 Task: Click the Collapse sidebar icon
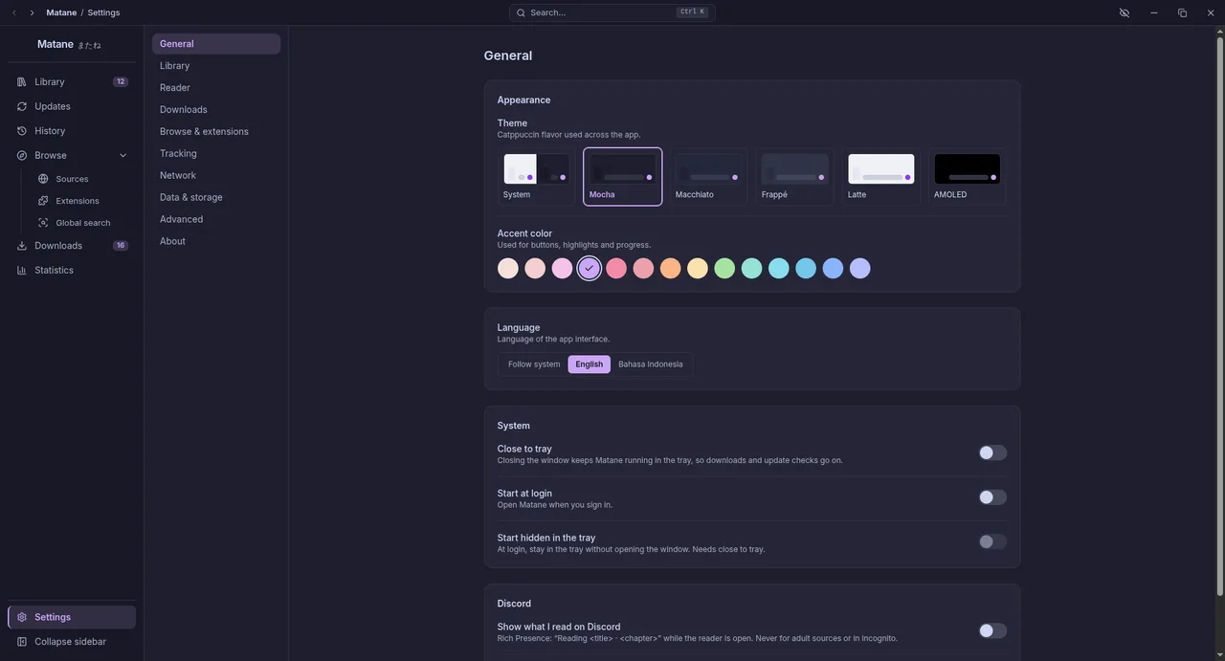[22, 642]
